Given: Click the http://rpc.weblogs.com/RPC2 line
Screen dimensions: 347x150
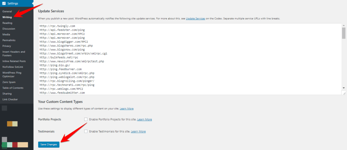Looking at the screenshot, I should [61, 89].
